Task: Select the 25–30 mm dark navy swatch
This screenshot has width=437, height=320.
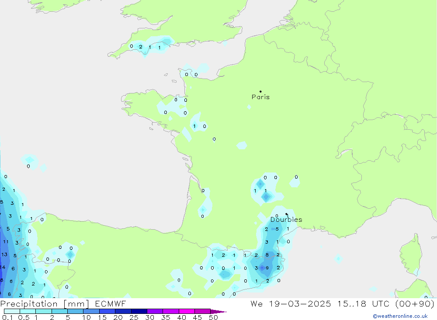Action: click(139, 311)
